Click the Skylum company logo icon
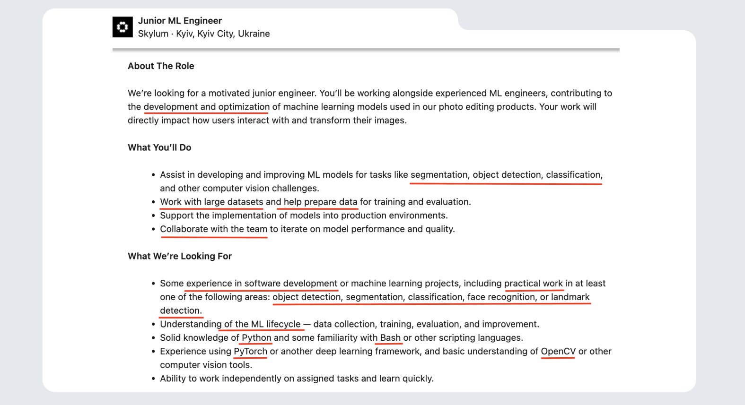The width and height of the screenshot is (745, 405). 123,27
